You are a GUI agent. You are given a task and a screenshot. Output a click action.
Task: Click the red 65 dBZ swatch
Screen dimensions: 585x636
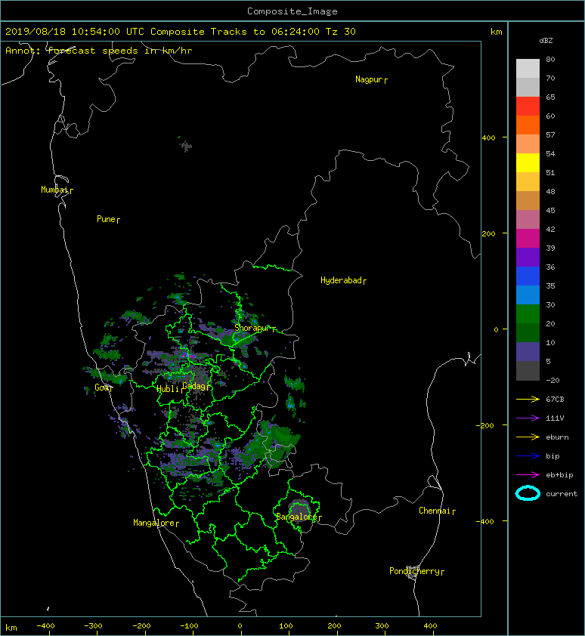point(528,107)
